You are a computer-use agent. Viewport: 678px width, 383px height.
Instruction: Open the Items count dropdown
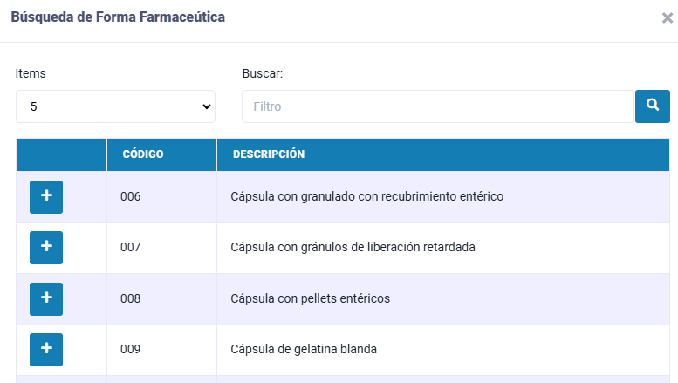(x=115, y=106)
